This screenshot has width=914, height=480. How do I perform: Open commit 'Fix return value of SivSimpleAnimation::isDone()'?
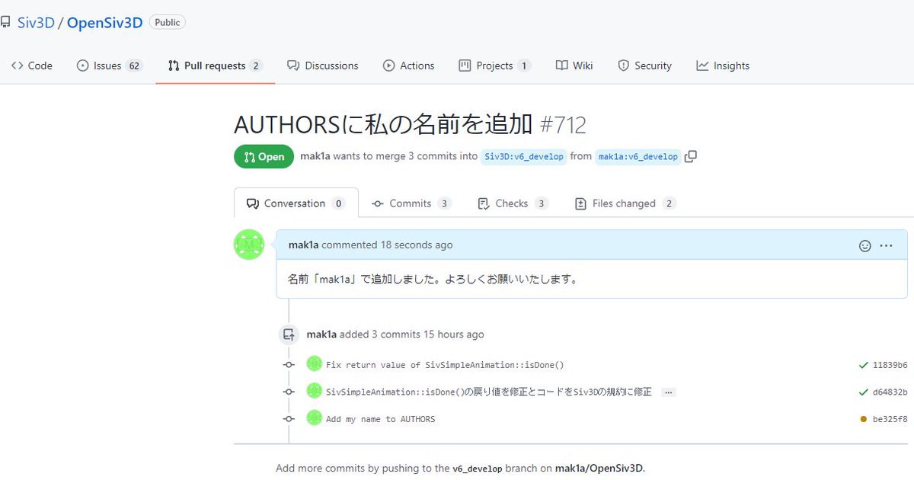(445, 364)
